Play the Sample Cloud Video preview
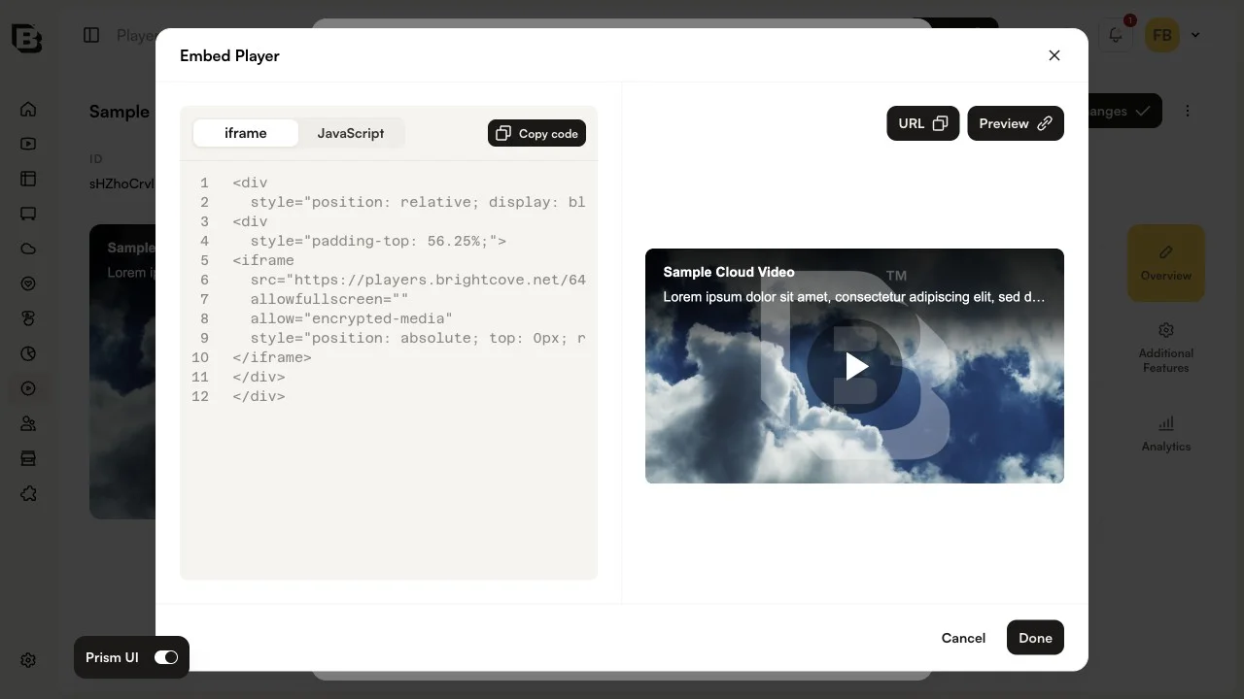The width and height of the screenshot is (1244, 699). pyautogui.click(x=855, y=366)
